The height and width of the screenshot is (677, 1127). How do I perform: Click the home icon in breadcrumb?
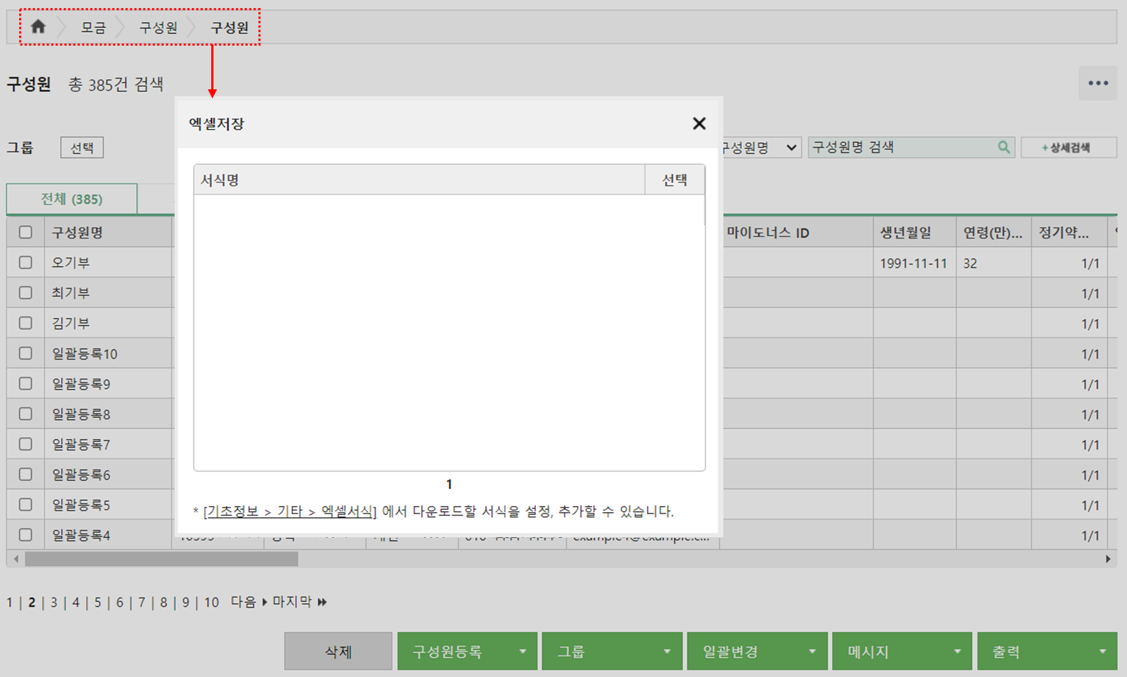(38, 27)
